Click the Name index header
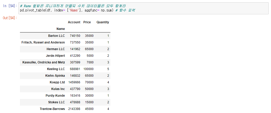Screen dimensions: 271x113 coord(61,29)
